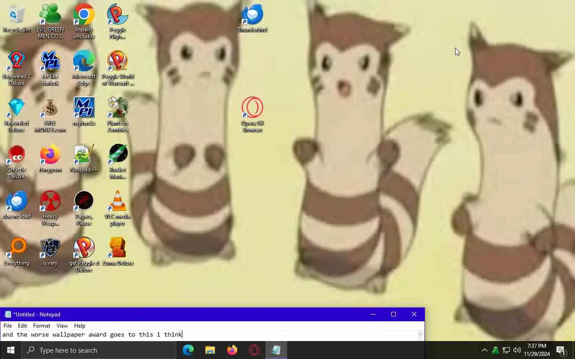Click into the Notepad text area
The image size is (575, 359).
click(x=209, y=335)
